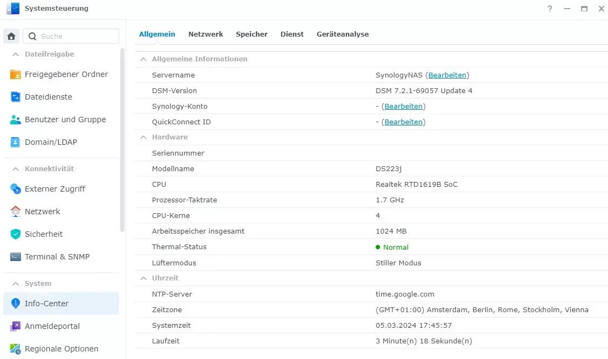Viewport: 608px width, 359px height.
Task: Open Terminal & SNMP settings
Action: 57,257
